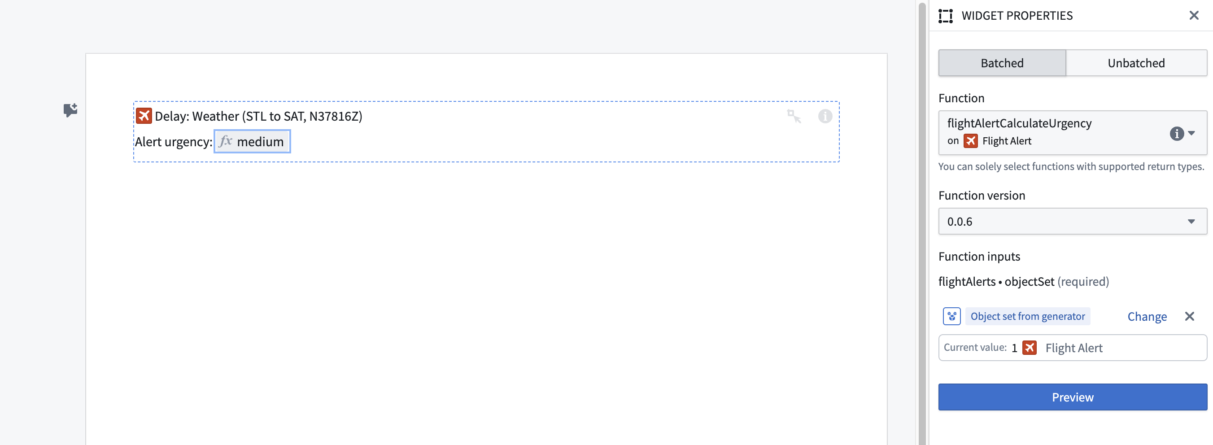Open the Function version 0.0.6 dropdown
This screenshot has width=1213, height=445.
pyautogui.click(x=1072, y=221)
